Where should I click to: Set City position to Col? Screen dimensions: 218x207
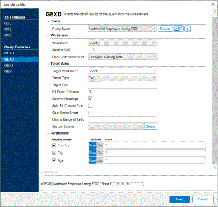100,153
